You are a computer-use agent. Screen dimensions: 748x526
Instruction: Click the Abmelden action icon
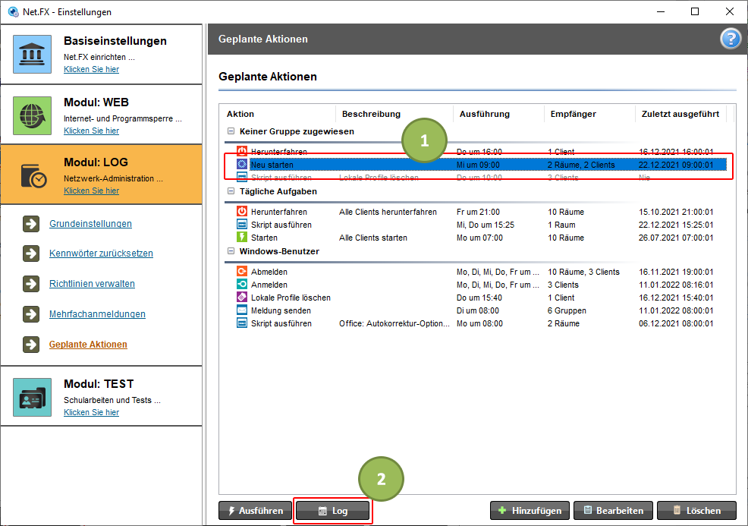[242, 272]
